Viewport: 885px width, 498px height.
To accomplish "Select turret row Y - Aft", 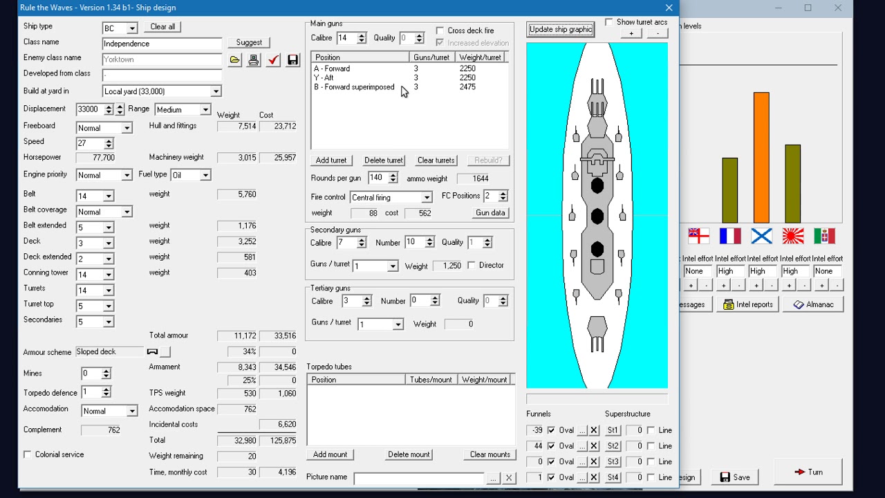I will (410, 77).
